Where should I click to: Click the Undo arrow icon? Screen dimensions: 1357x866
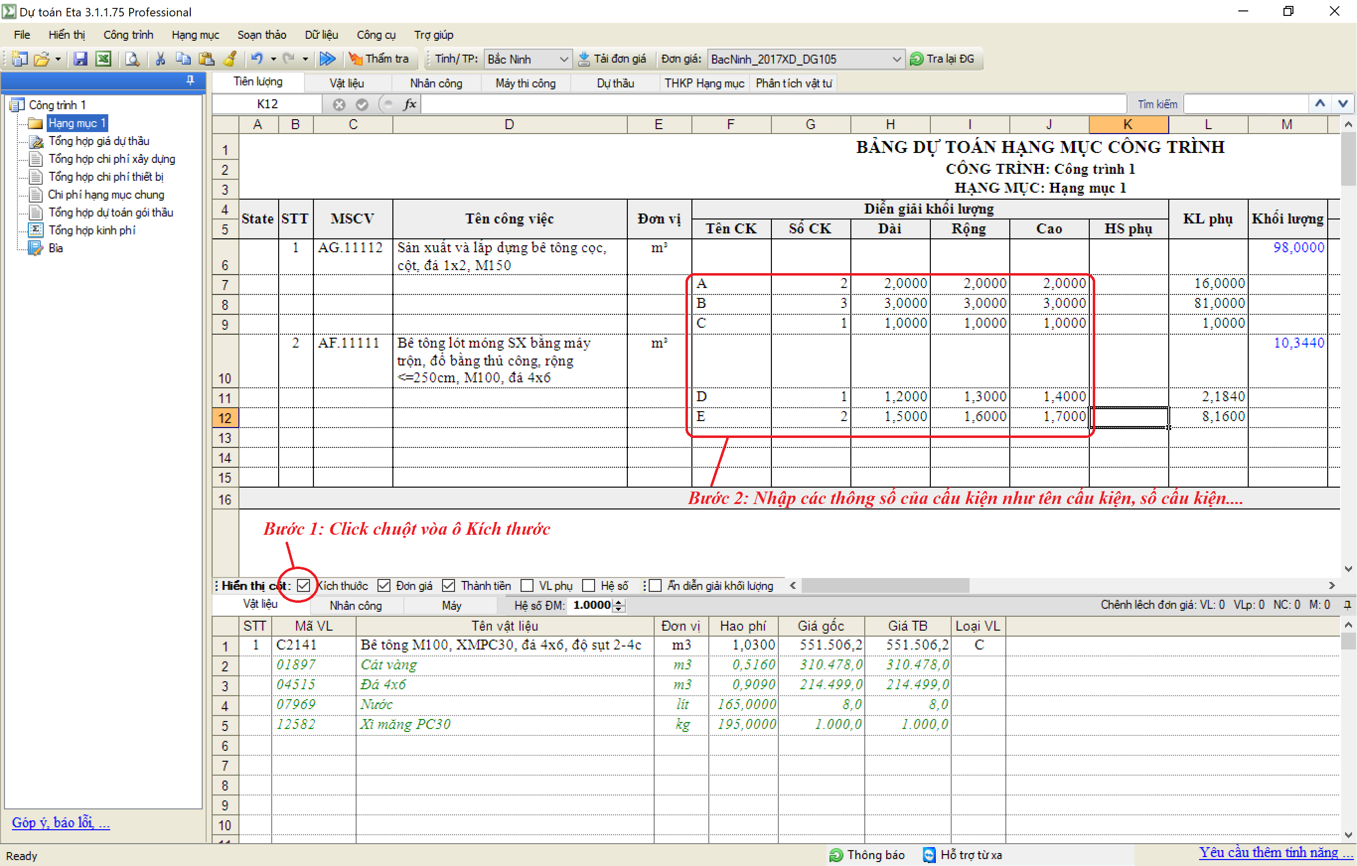[257, 59]
